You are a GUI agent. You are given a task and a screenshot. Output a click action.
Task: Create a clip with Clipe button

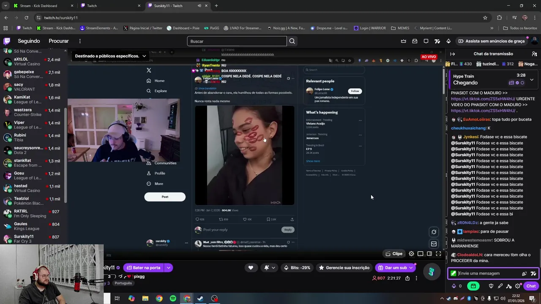[394, 254]
